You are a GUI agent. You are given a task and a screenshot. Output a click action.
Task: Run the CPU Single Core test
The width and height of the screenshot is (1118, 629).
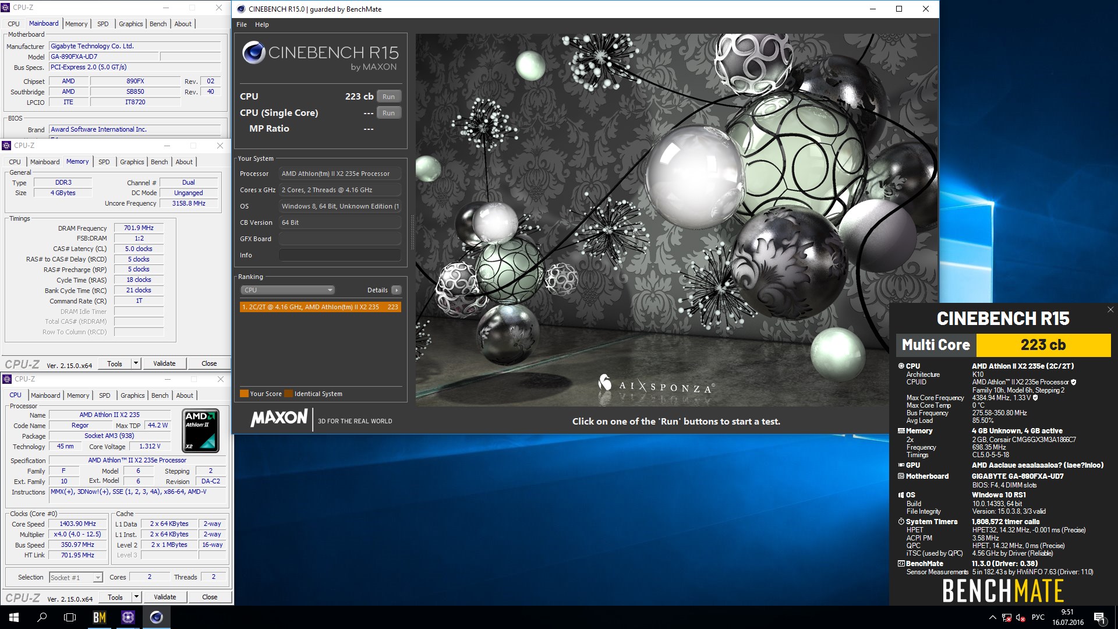pos(388,113)
